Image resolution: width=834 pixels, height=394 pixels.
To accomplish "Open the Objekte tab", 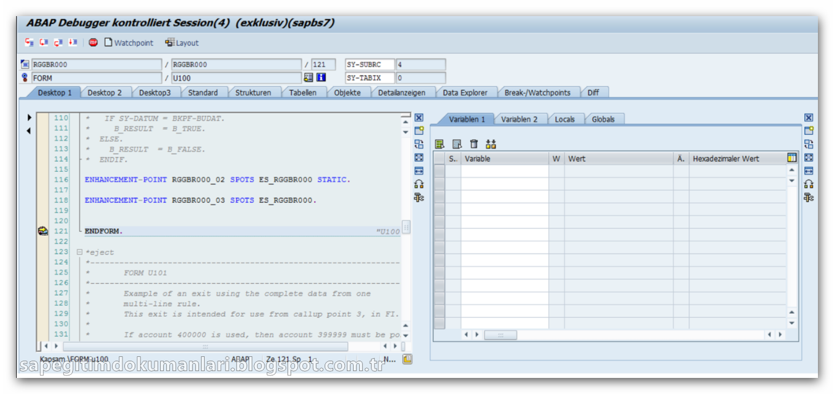I will 347,93.
